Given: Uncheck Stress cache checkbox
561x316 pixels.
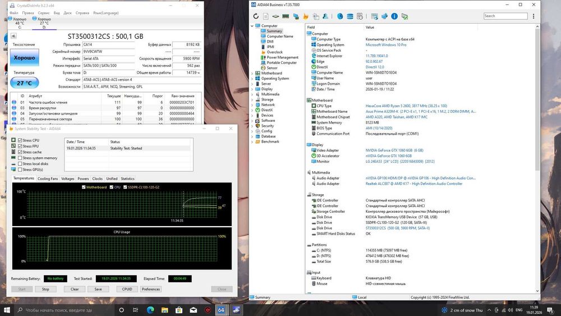Looking at the screenshot, I should click(x=20, y=152).
